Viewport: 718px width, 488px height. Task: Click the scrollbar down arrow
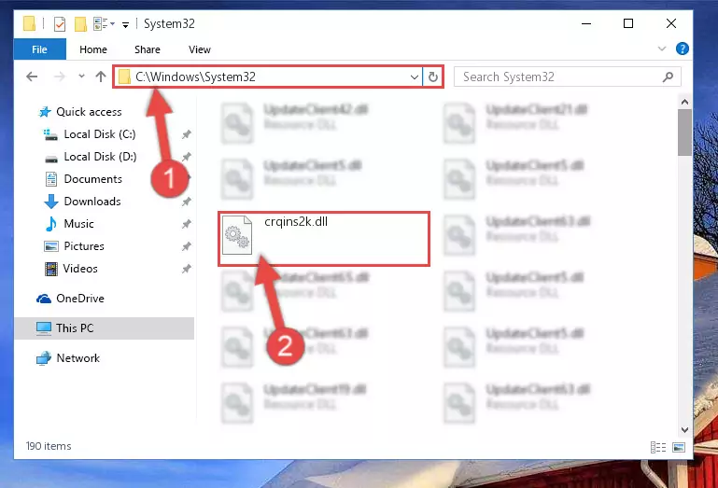click(684, 430)
